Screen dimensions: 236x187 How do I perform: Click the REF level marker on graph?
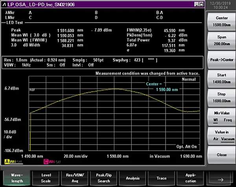(33, 90)
